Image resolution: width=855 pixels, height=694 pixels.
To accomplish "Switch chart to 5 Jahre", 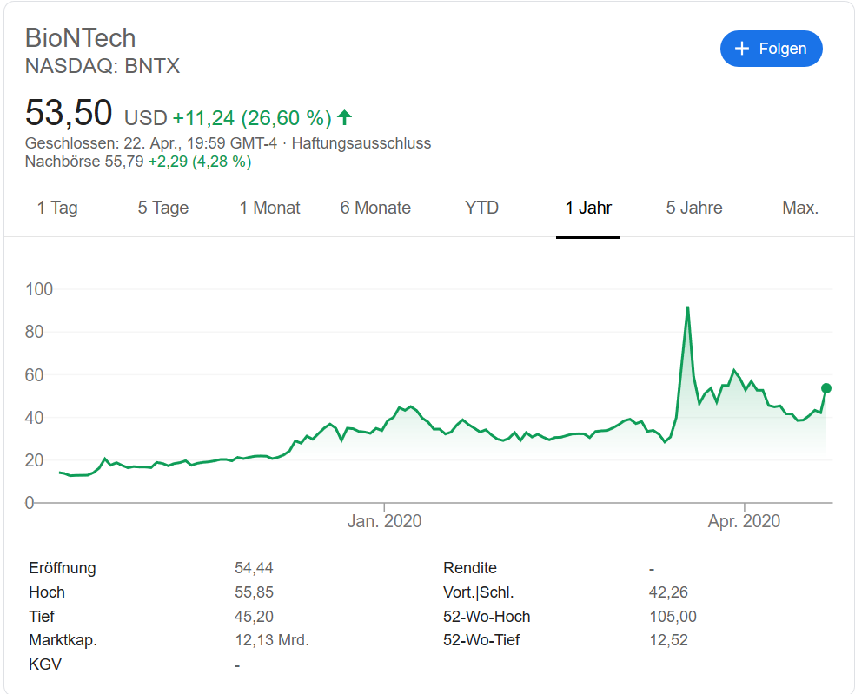I will (x=694, y=208).
